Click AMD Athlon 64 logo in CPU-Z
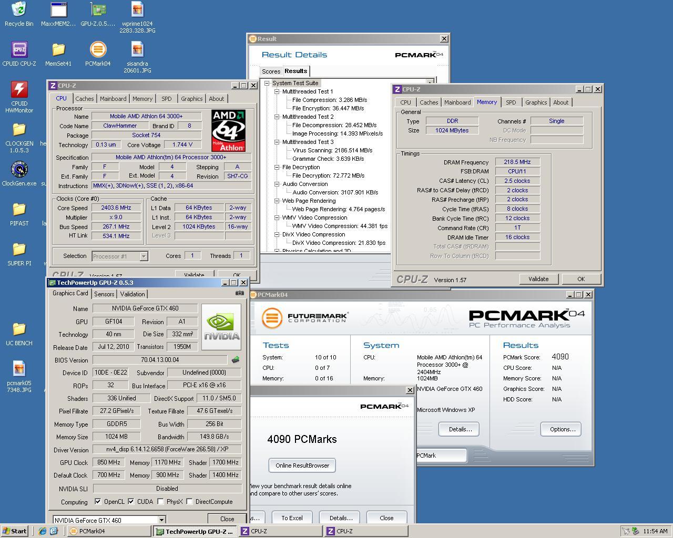 228,131
